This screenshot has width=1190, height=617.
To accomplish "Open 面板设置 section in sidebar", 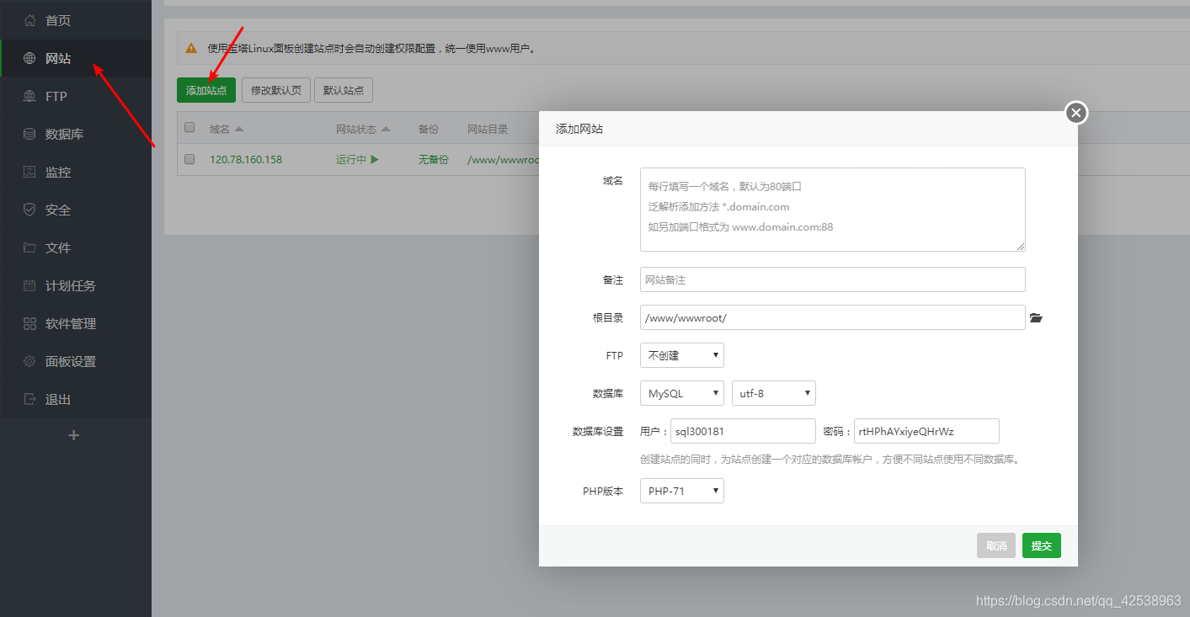I will pyautogui.click(x=76, y=361).
